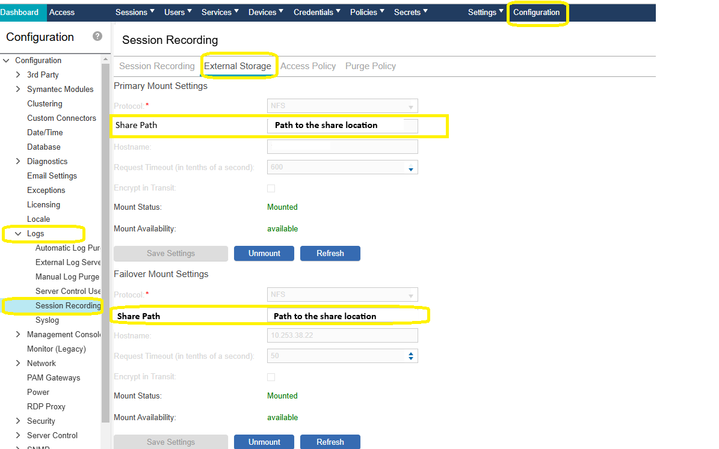Open Licensing in the tree

43,205
